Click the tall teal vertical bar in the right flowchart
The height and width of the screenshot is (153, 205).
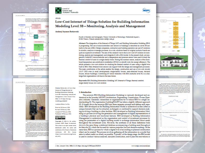(x=184, y=40)
